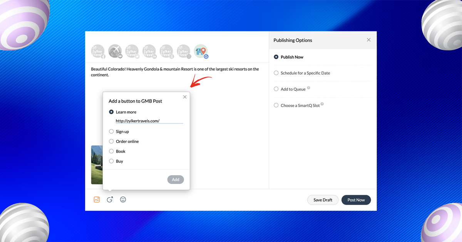The width and height of the screenshot is (462, 242).
Task: Select the Book radio button
Action: [111, 151]
